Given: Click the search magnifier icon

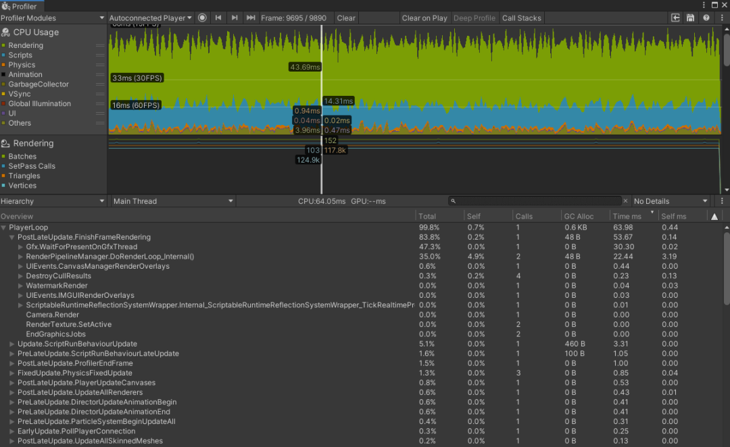Looking at the screenshot, I should (453, 201).
